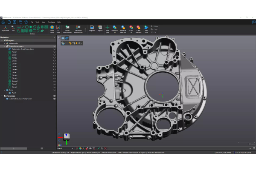Select the Line entity tool
Screen dimensions: 256x170
[x=23, y=27]
